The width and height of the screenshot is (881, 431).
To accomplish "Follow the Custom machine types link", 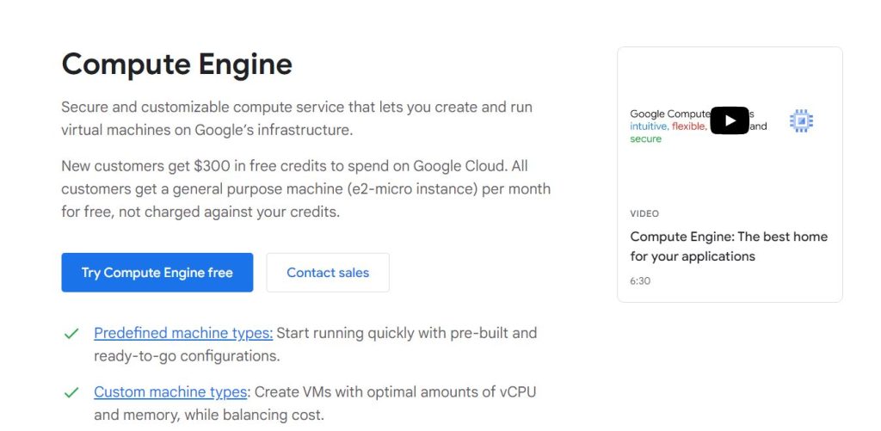I will click(170, 392).
